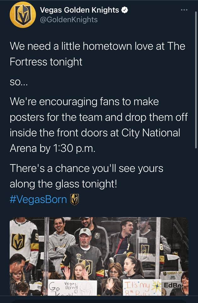Open the Golden Knights profile avatar

22,15
